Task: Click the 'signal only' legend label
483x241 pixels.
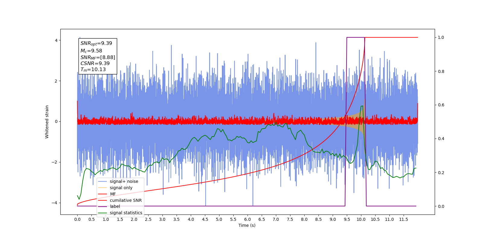Action: (121, 188)
